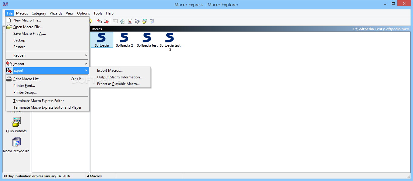Click the Export Macros toolbar icon
This screenshot has height=181, width=413.
tap(106, 21)
